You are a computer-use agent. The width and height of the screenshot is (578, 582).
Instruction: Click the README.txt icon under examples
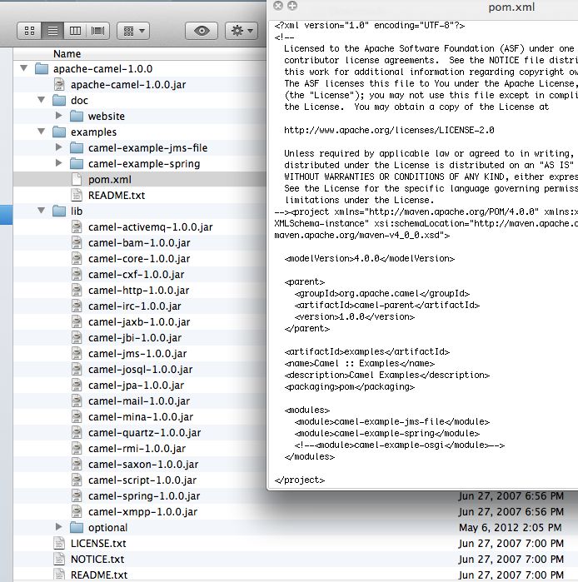coord(77,195)
